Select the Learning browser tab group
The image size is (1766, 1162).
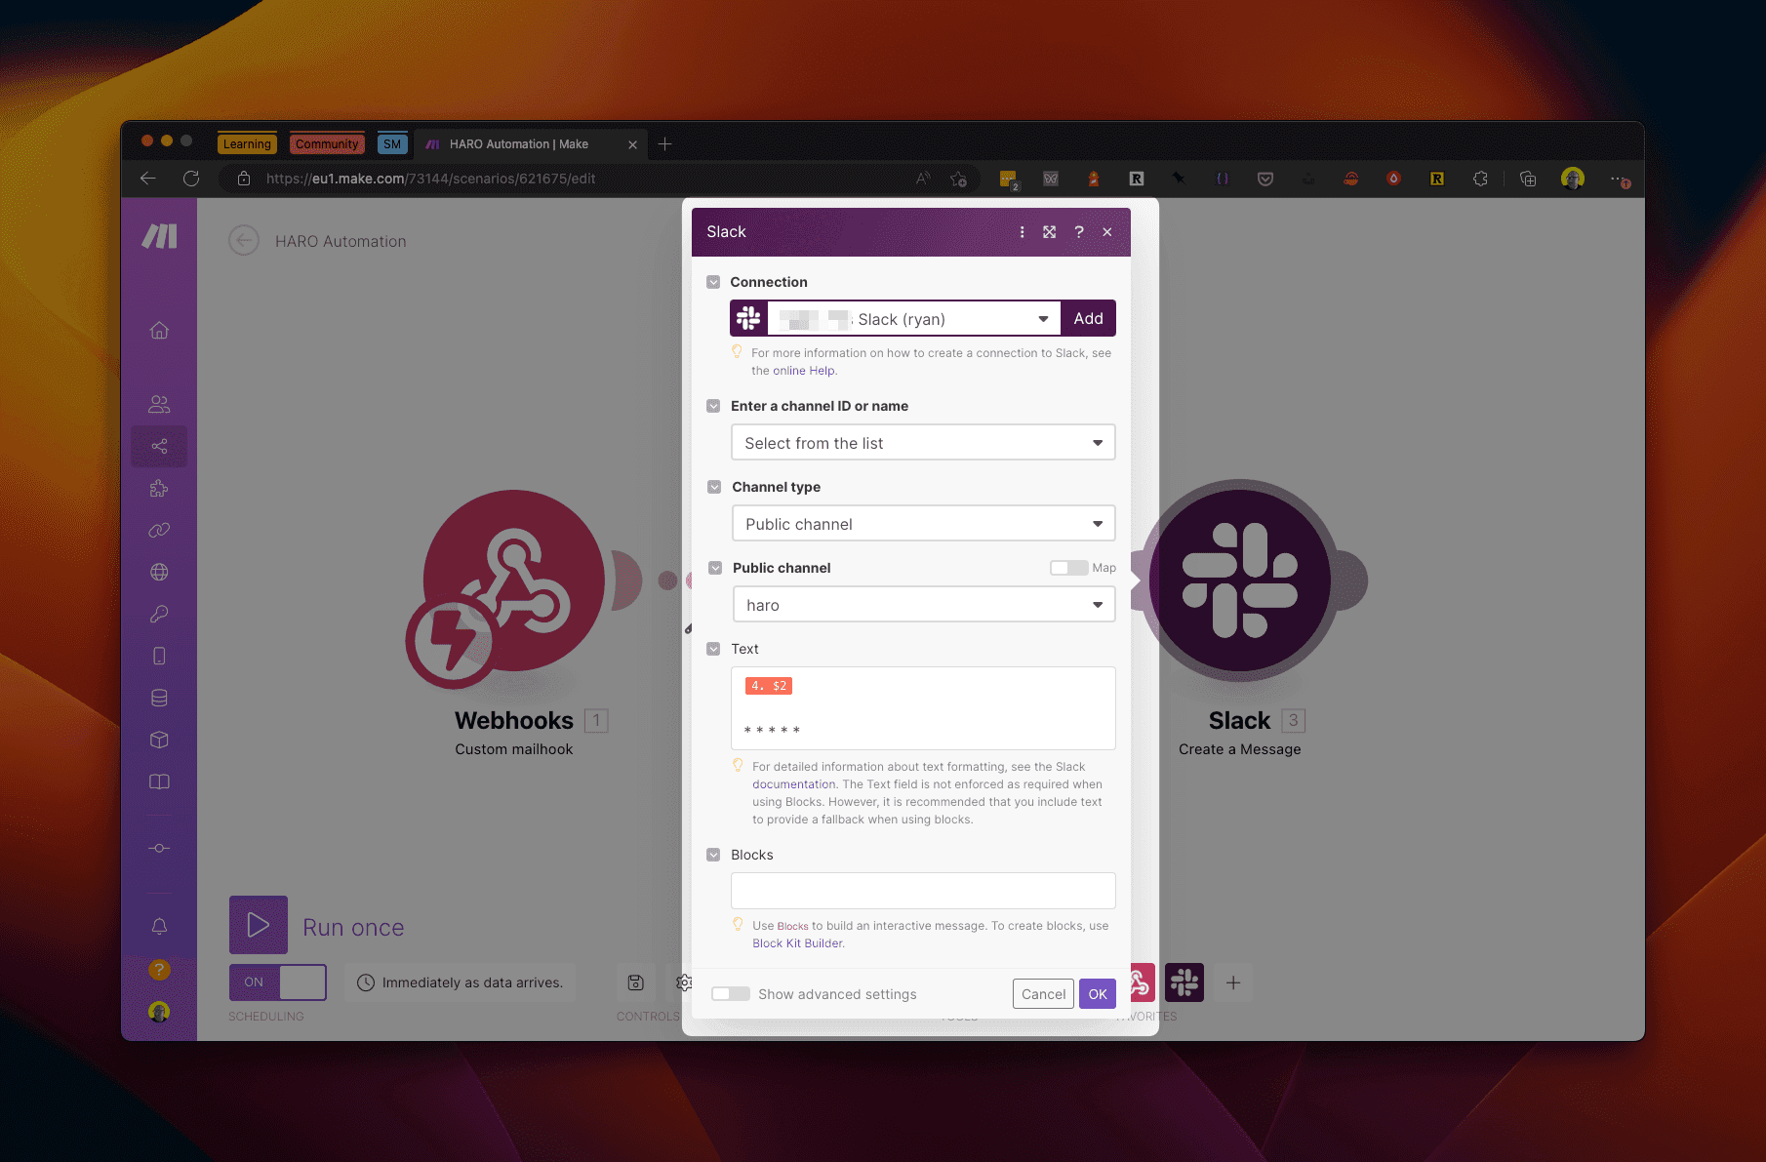[x=247, y=143]
